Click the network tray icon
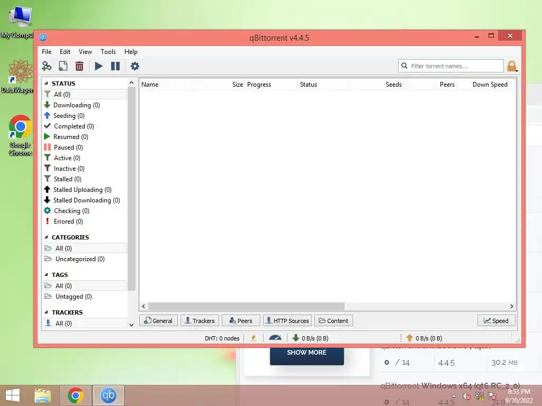Screen dimensions: 542x406 (x=480, y=396)
